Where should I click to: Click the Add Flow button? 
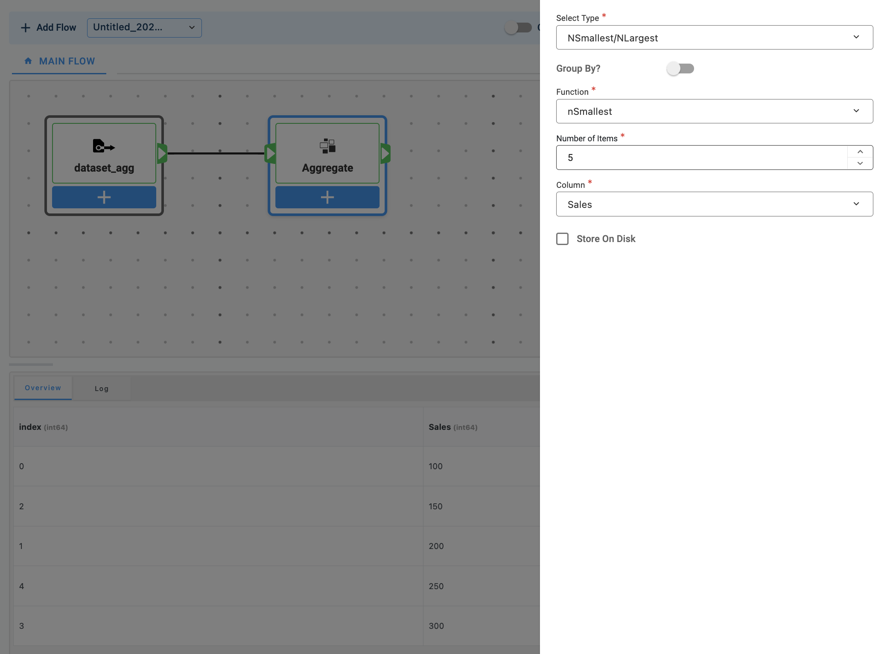click(x=48, y=28)
